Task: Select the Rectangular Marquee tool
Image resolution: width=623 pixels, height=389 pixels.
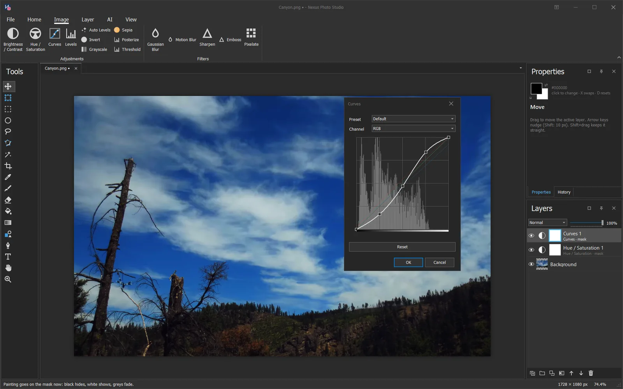Action: [8, 109]
